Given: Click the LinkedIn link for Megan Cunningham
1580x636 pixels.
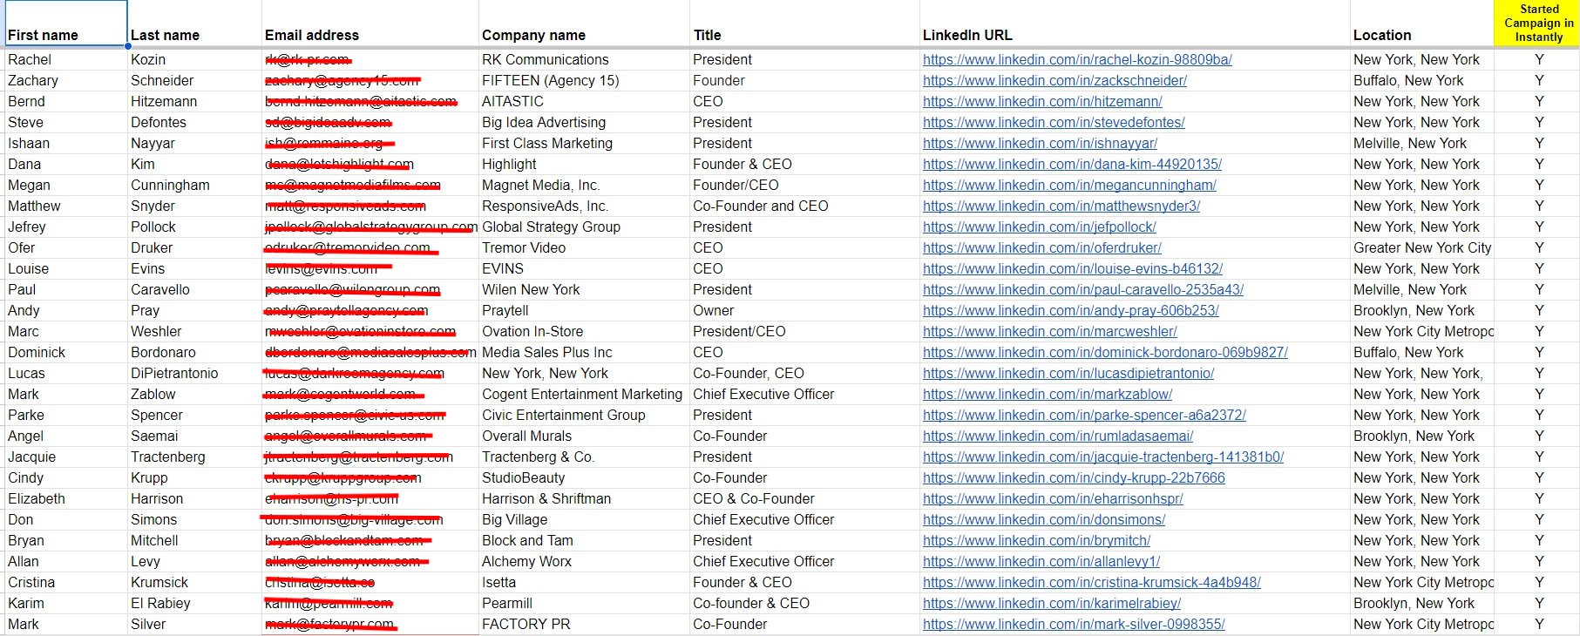Looking at the screenshot, I should pos(1069,186).
